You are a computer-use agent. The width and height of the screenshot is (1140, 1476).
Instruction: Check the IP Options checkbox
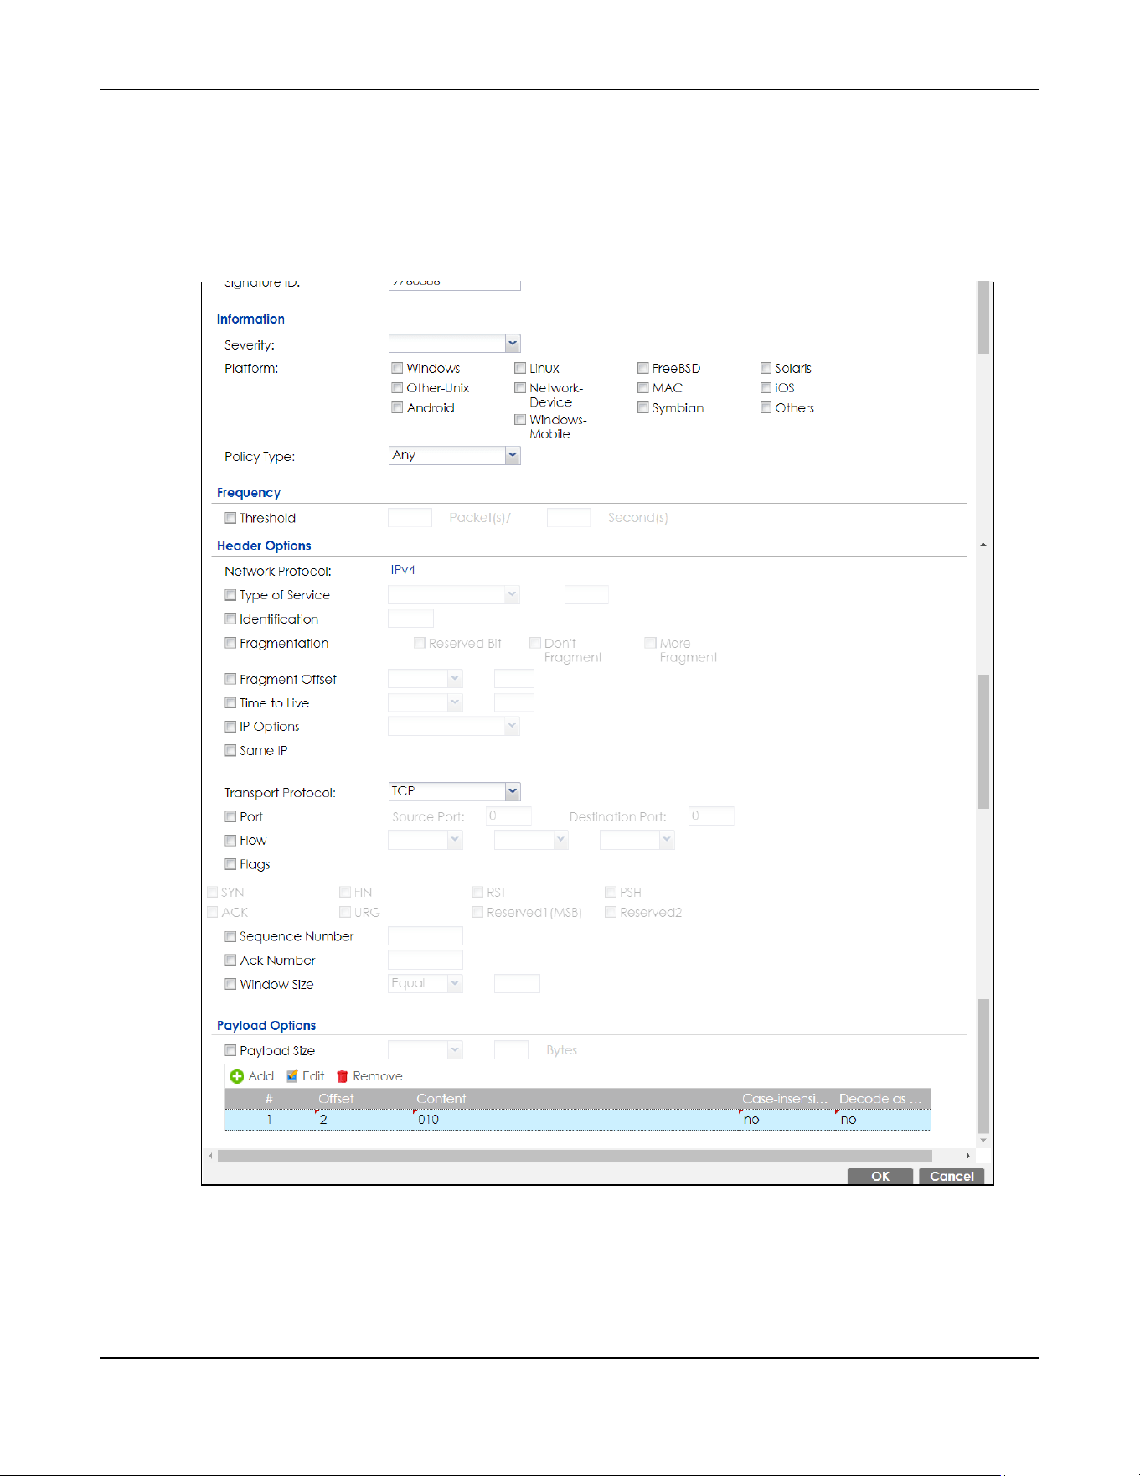coord(230,727)
